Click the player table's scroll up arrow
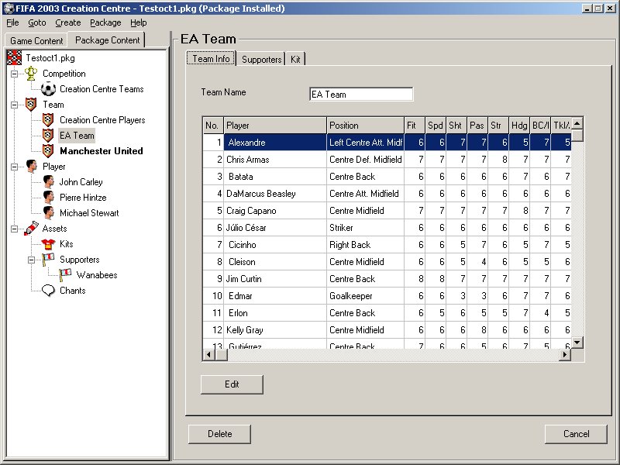The width and height of the screenshot is (620, 465). point(577,123)
